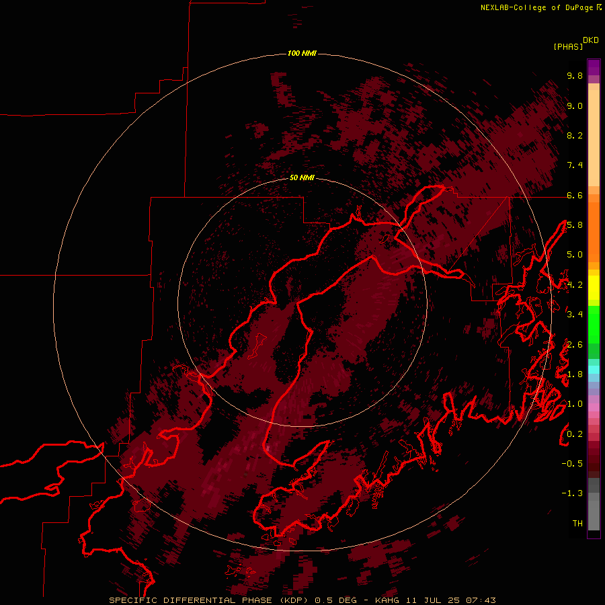
Task: Select the -1.3 value on color scale
Action: pyautogui.click(x=572, y=493)
